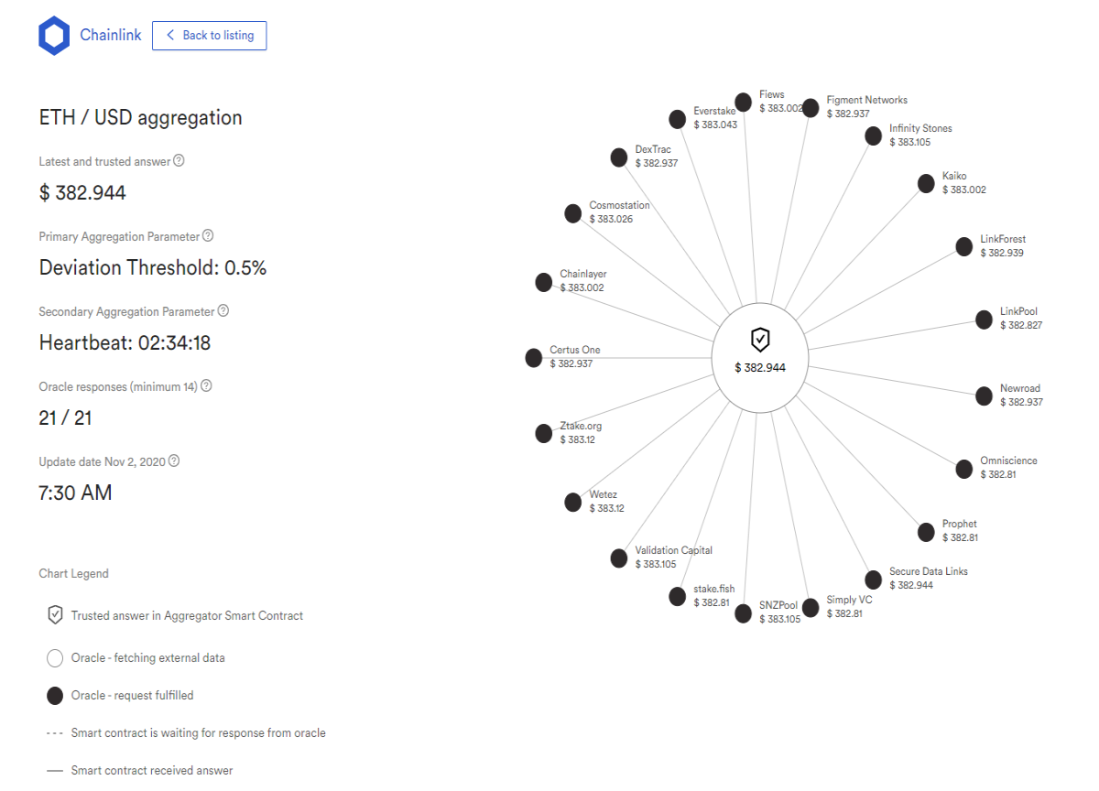Open help icon for Secondary Aggregation Parameter
The width and height of the screenshot is (1099, 791).
point(223,310)
